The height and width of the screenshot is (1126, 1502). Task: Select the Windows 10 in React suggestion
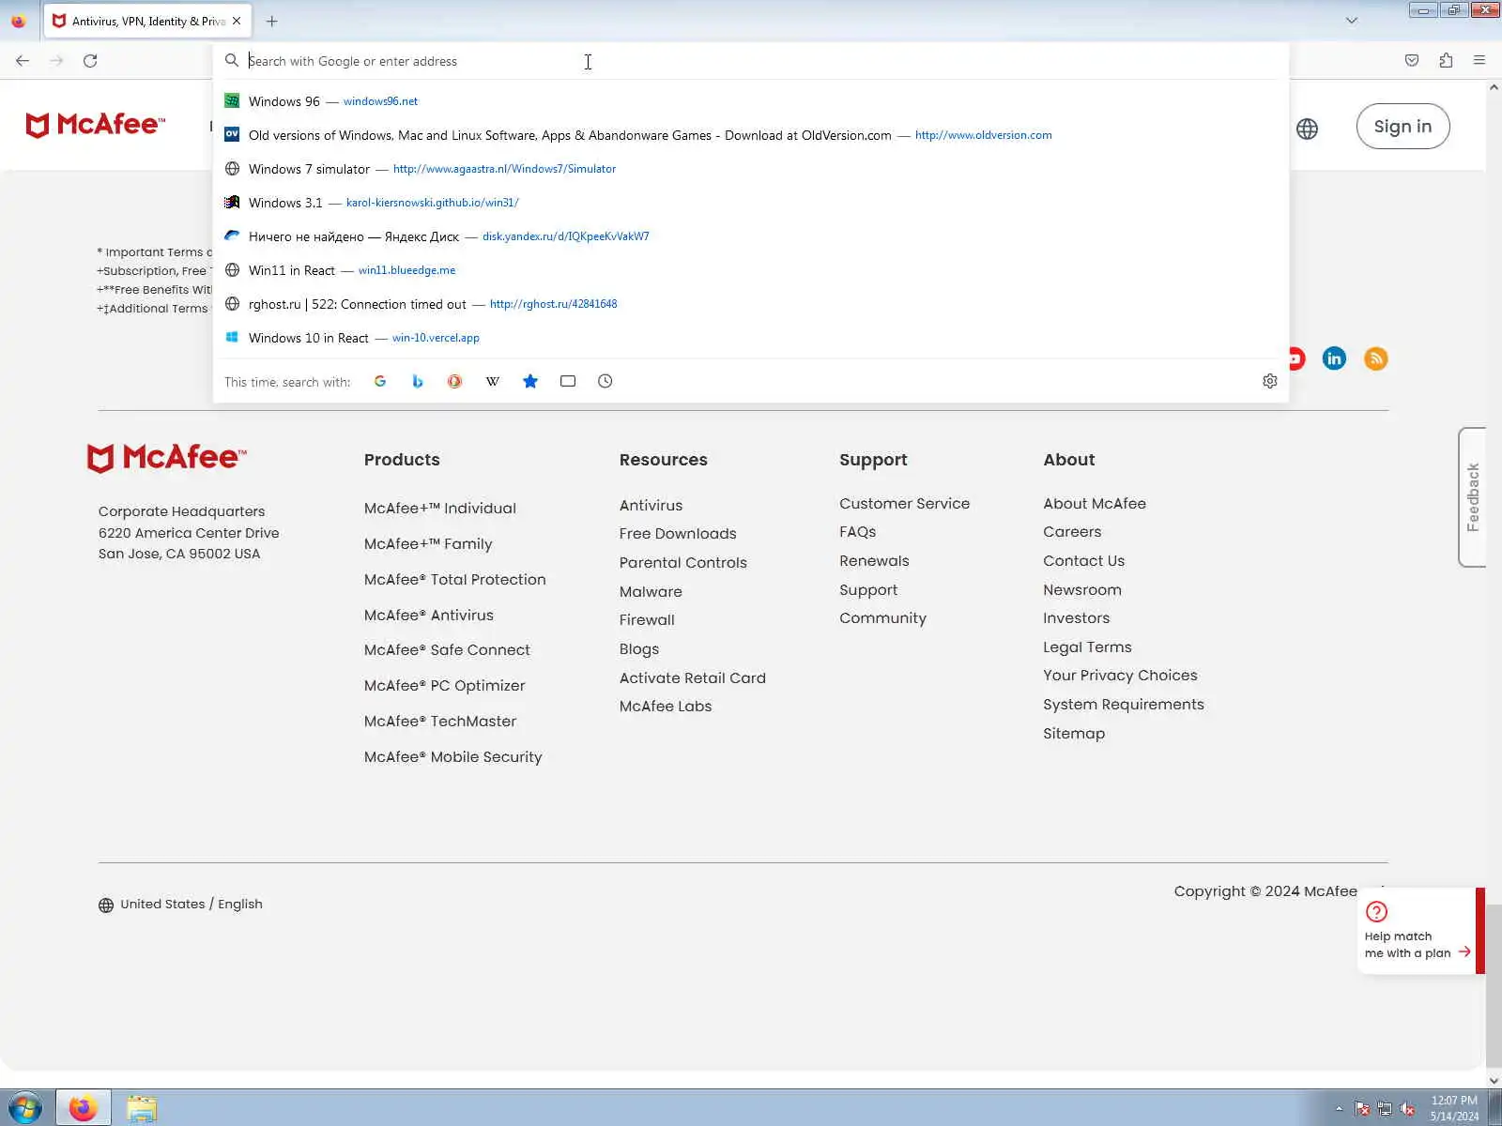[751, 338]
